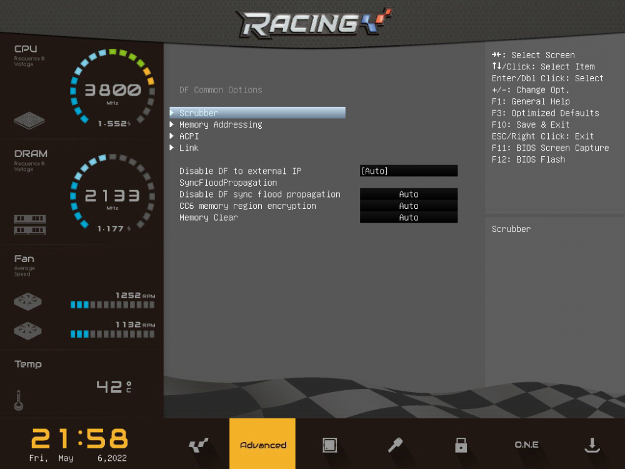Screen dimensions: 625x469
Task: Open the Save & Exit download-arrow icon
Action: tap(591, 445)
